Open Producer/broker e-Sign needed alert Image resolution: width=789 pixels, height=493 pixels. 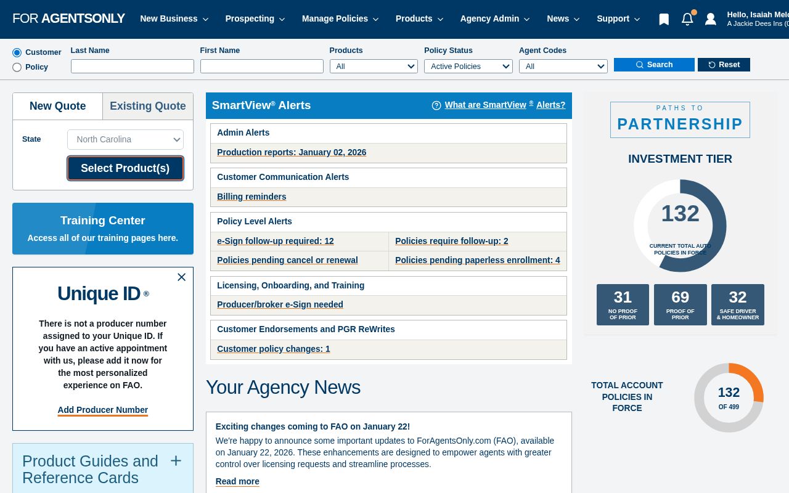click(x=280, y=305)
